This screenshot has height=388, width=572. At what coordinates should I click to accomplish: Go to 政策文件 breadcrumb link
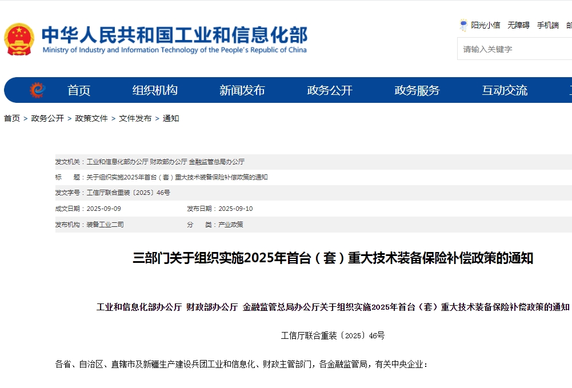coord(91,118)
